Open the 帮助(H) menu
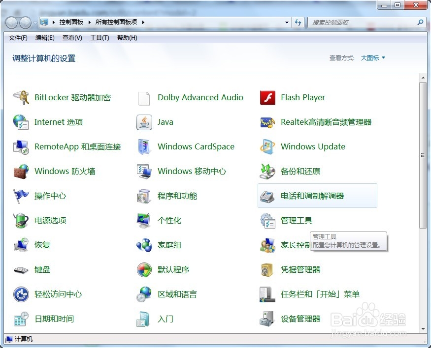431x348 pixels. pos(127,38)
